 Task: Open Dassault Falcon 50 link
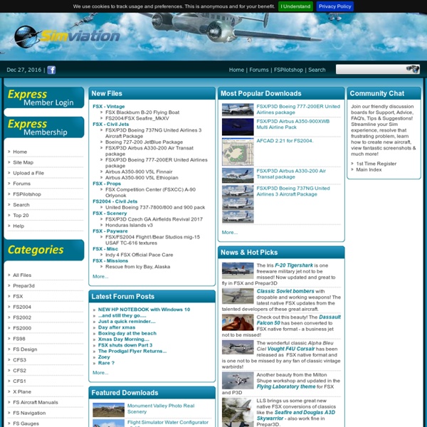point(298,320)
